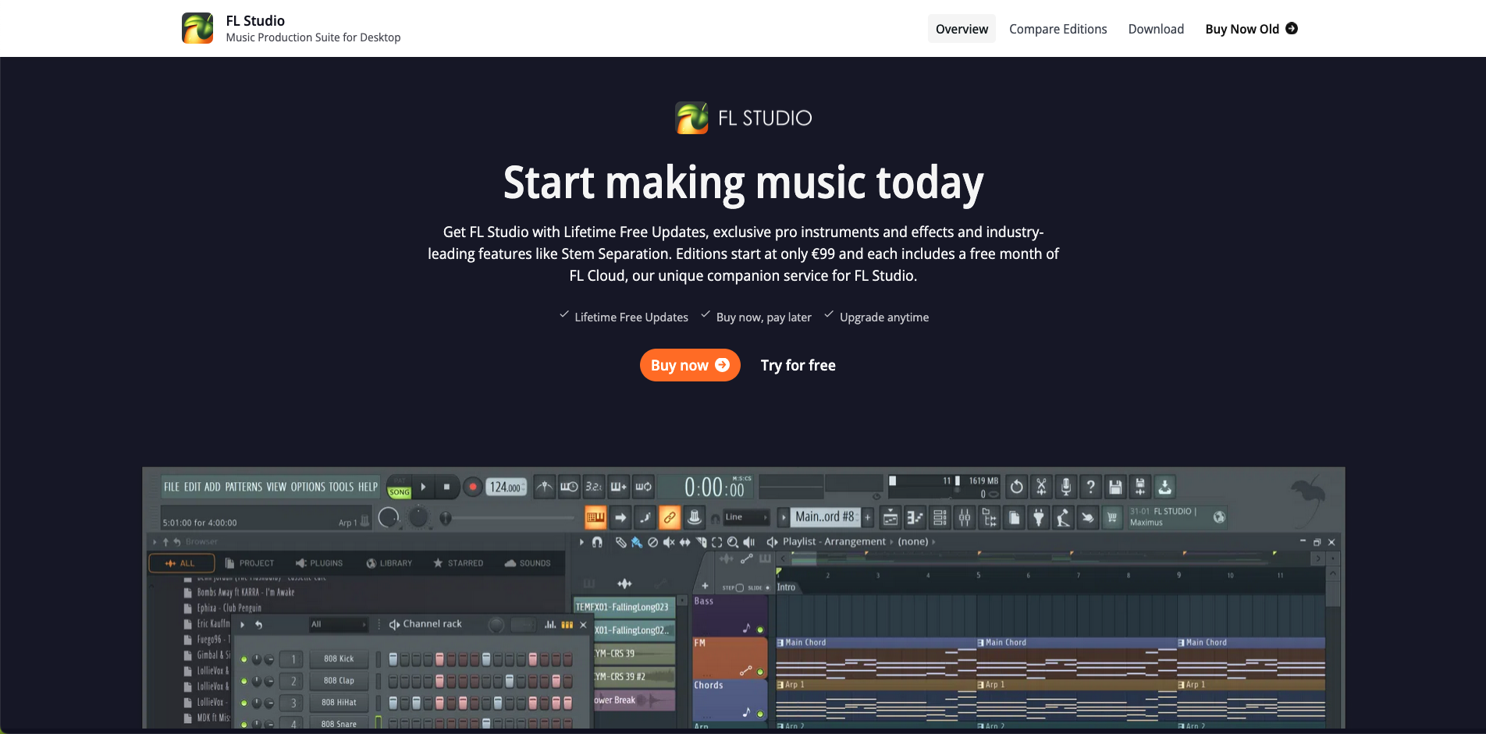Toggle the PAT/SONG mode switch

[400, 488]
